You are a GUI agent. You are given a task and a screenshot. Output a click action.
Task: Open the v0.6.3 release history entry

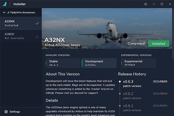pyautogui.click(x=132, y=84)
